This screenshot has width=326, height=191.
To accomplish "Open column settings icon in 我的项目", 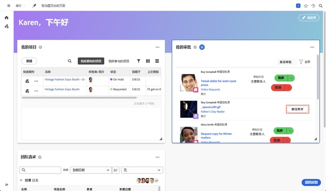I will click(148, 61).
